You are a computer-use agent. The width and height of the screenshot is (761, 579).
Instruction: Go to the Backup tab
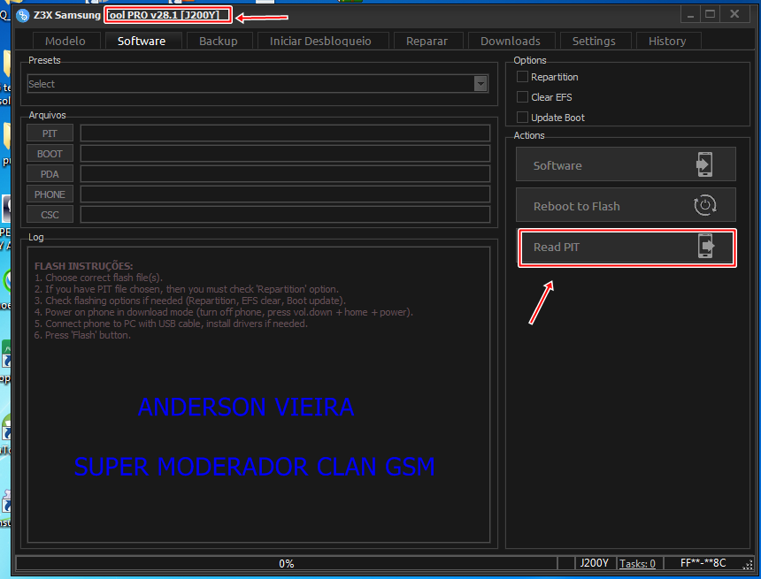(219, 42)
